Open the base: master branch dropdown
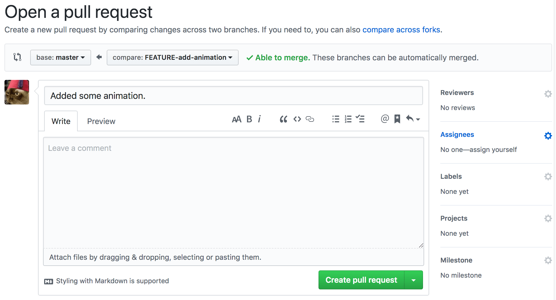Screen dimensions: 556x300 tap(60, 58)
